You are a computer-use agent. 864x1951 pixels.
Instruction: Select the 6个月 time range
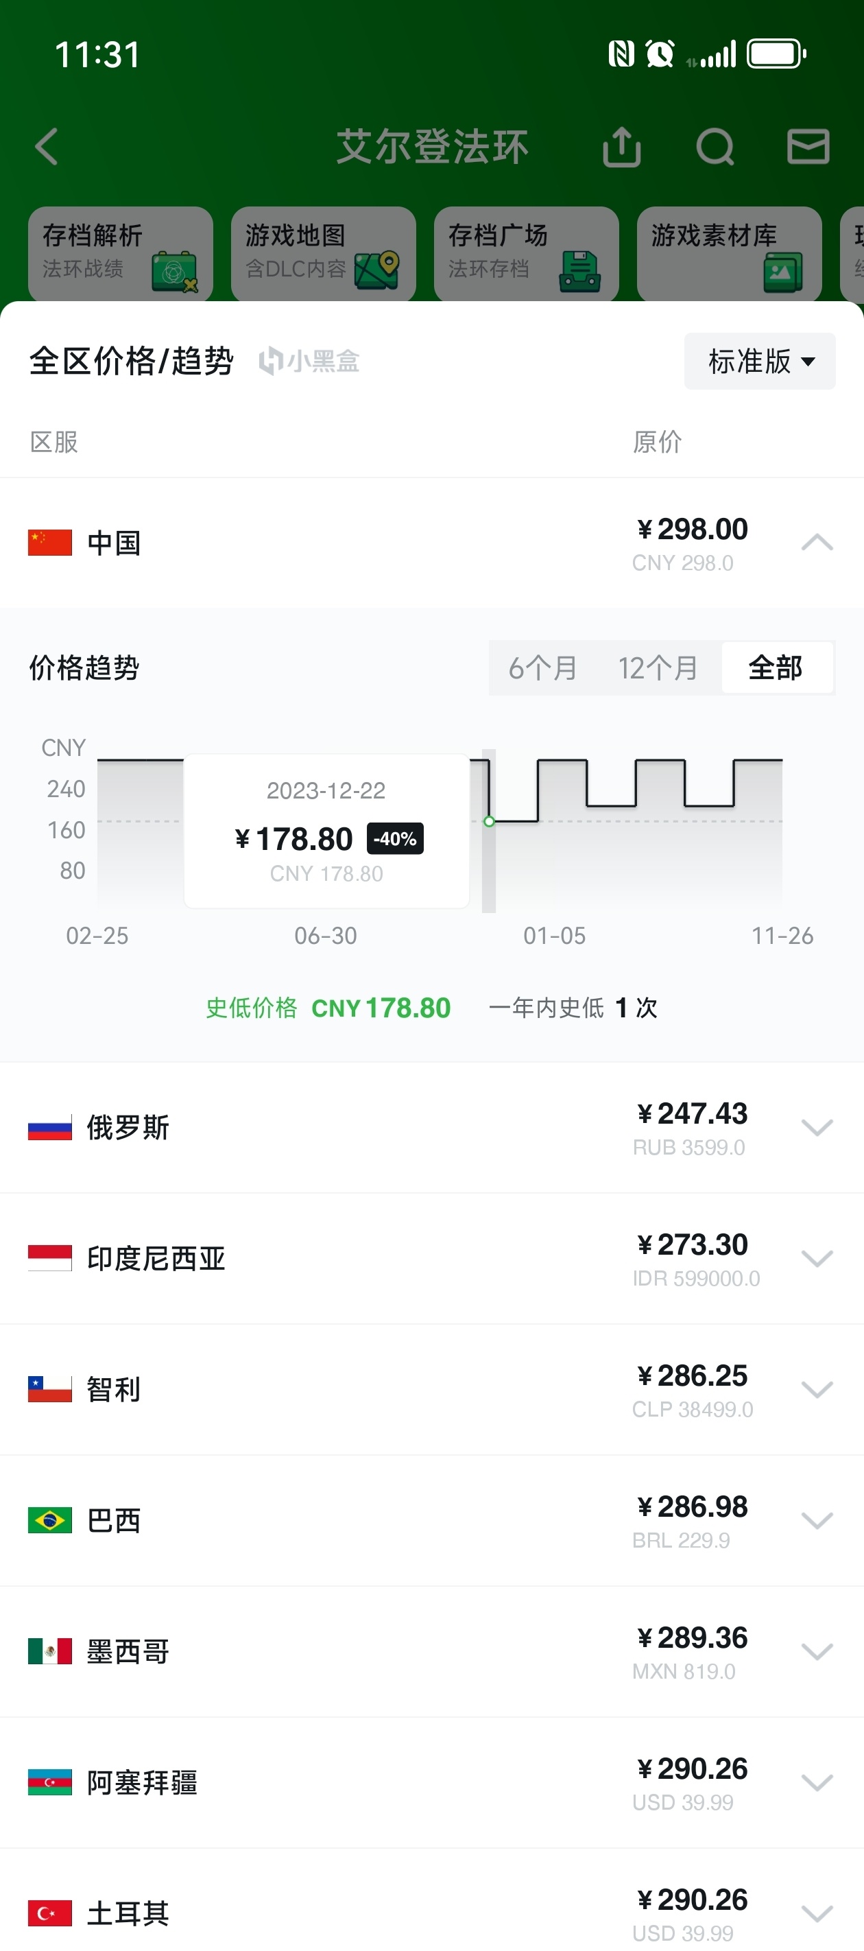pyautogui.click(x=542, y=667)
